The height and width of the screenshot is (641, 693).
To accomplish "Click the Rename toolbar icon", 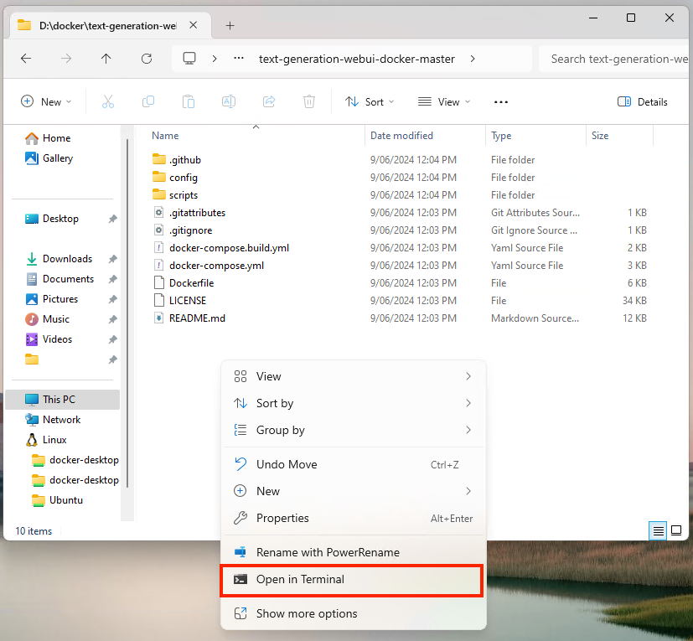I will 229,101.
